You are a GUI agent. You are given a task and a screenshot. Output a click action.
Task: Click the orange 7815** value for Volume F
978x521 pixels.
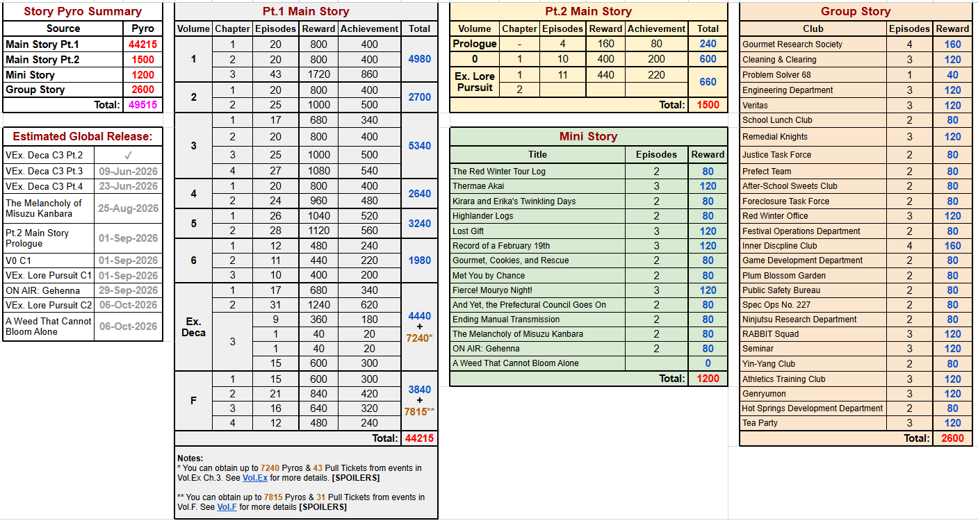420,411
